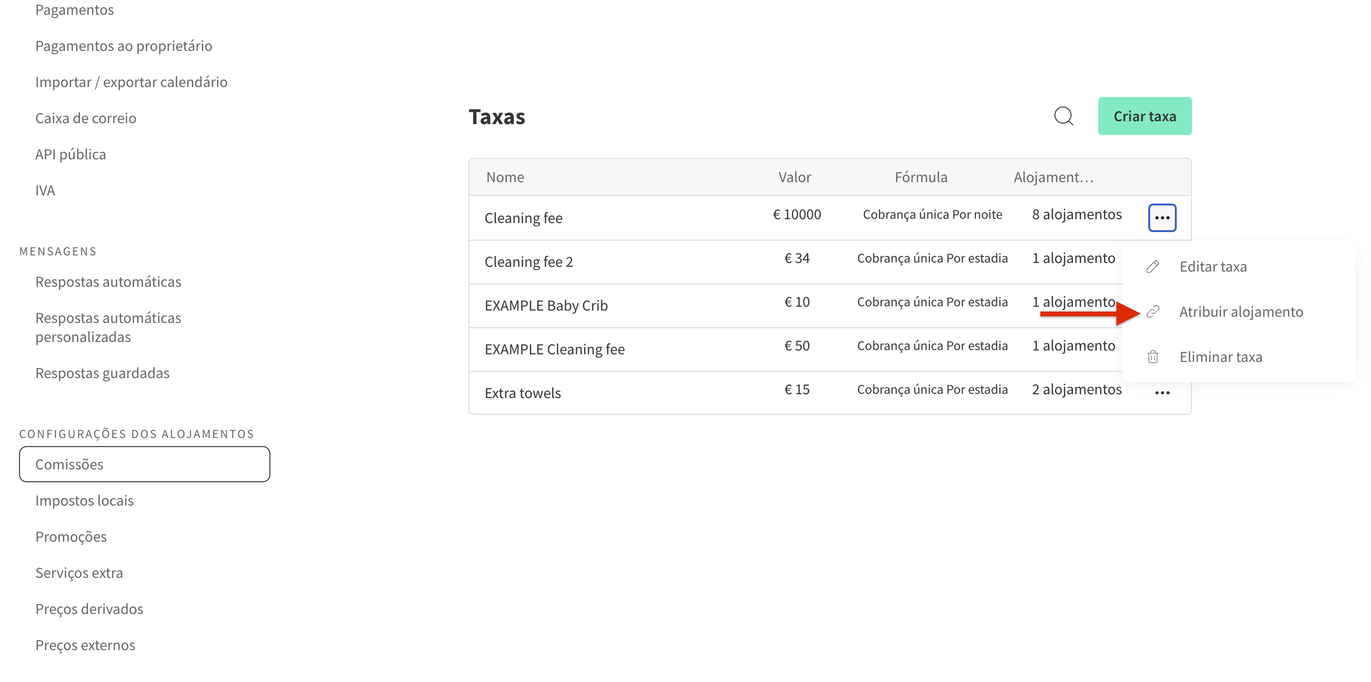Open Importar / exportar calendário
The image size is (1371, 682).
tap(131, 82)
